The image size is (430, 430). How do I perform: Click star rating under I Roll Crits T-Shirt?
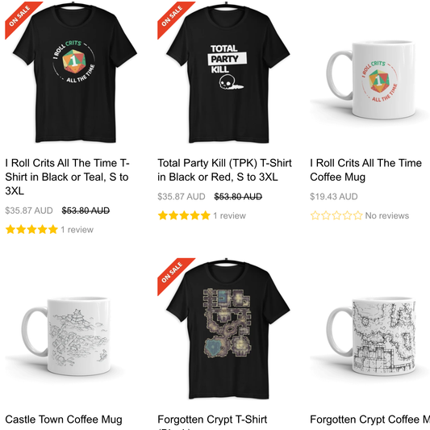click(x=31, y=230)
